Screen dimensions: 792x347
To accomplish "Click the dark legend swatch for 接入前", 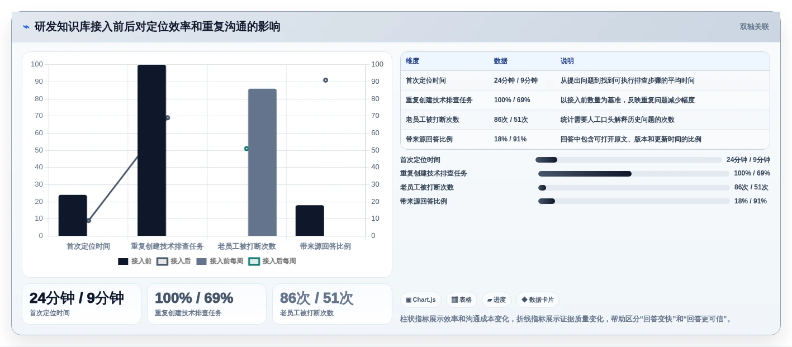I will pos(123,261).
